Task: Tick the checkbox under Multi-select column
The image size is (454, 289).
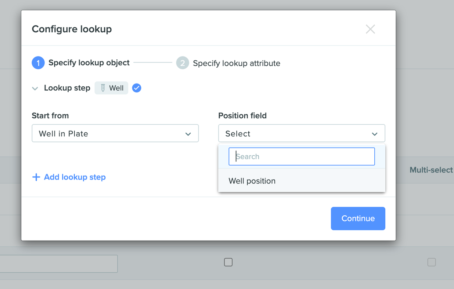Action: (432, 262)
